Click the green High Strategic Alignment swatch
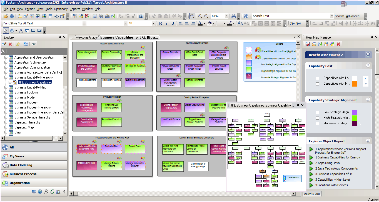379x202 pixels. click(355, 118)
